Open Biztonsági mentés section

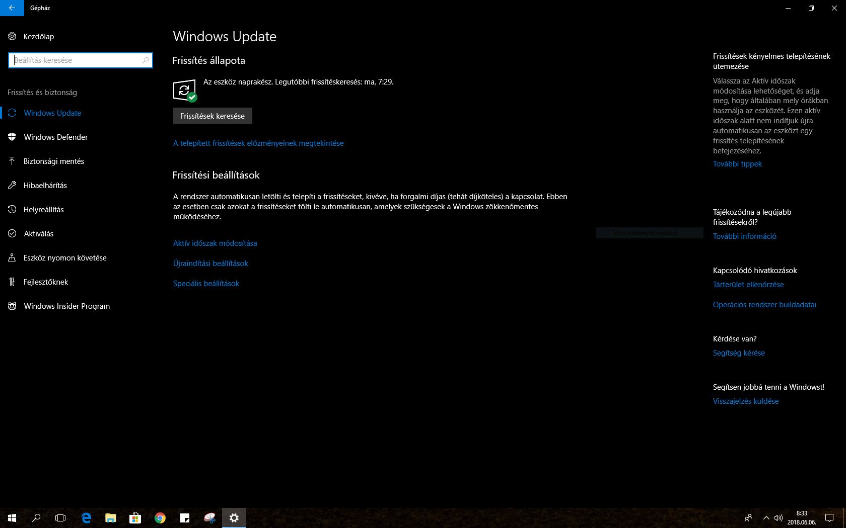point(54,161)
